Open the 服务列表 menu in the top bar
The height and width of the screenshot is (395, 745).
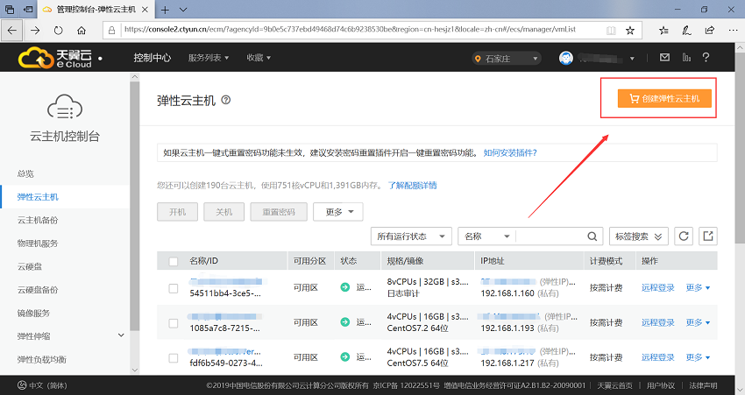pyautogui.click(x=209, y=59)
